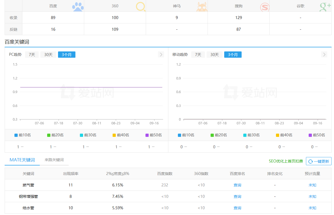The image size is (334, 215).
Task: Toggle 前50名 series in PC legend
Action: (x=153, y=135)
